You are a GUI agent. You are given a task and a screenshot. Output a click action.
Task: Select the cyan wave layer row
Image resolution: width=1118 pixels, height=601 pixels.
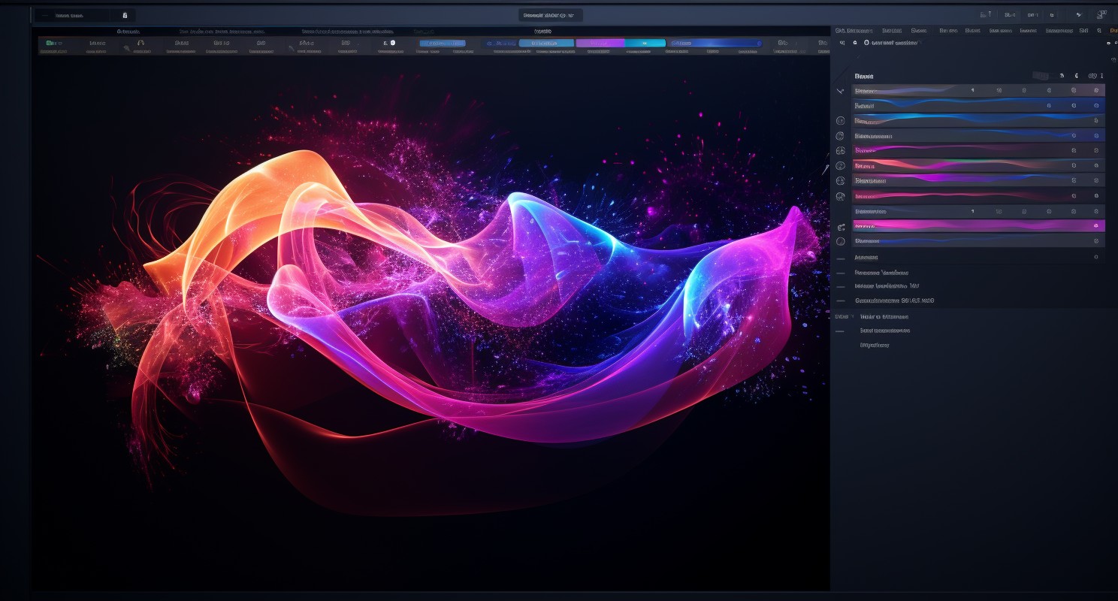pyautogui.click(x=978, y=120)
